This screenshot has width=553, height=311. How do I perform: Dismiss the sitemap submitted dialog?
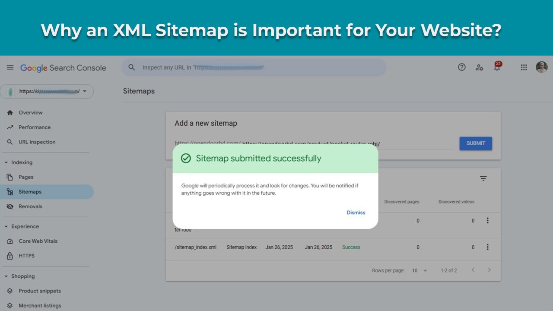pyautogui.click(x=356, y=213)
